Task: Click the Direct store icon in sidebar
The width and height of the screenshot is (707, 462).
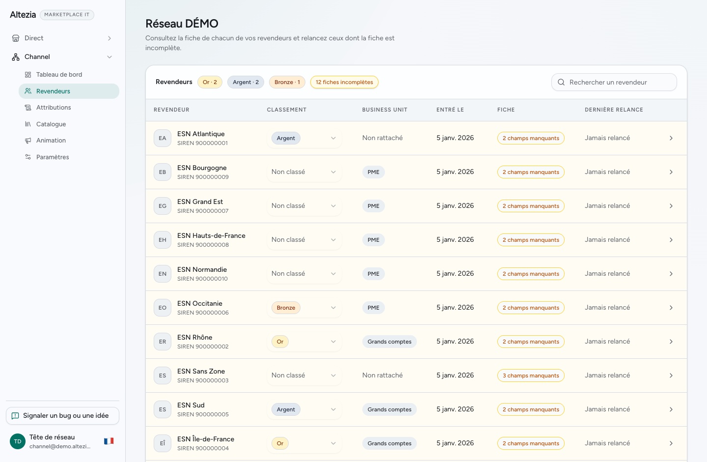Action: coord(16,38)
